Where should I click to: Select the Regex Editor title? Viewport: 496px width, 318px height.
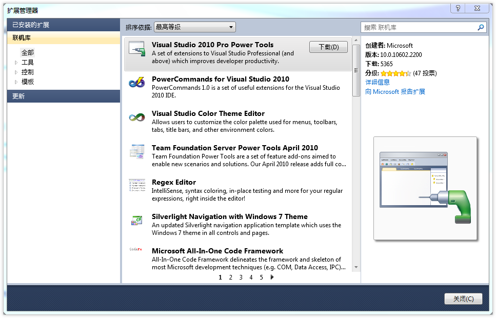(174, 182)
